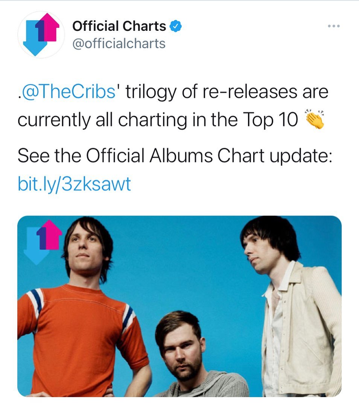Open the @officialcharts handle
Image resolution: width=359 pixels, height=414 pixels.
pyautogui.click(x=119, y=44)
